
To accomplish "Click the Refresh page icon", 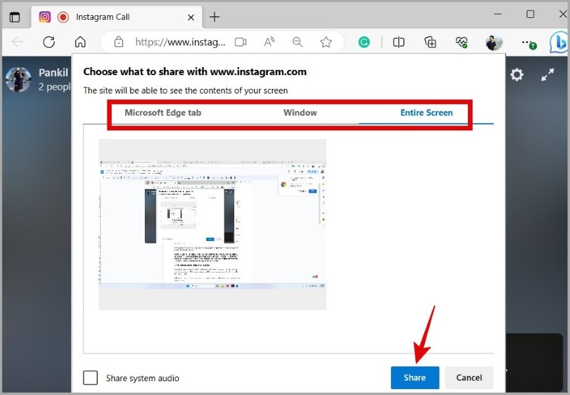I will [x=49, y=42].
